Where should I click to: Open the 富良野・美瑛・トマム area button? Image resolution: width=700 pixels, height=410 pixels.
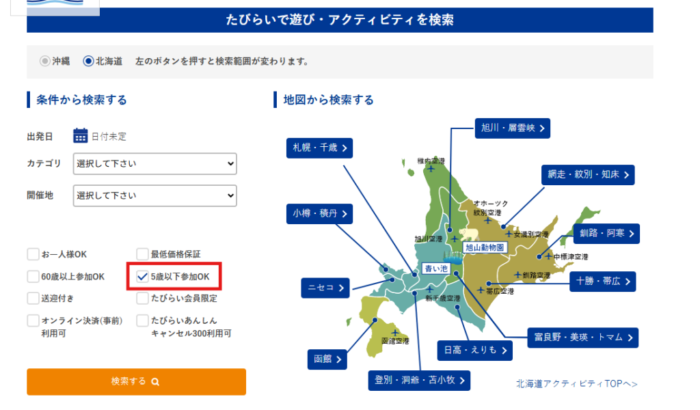(x=583, y=338)
